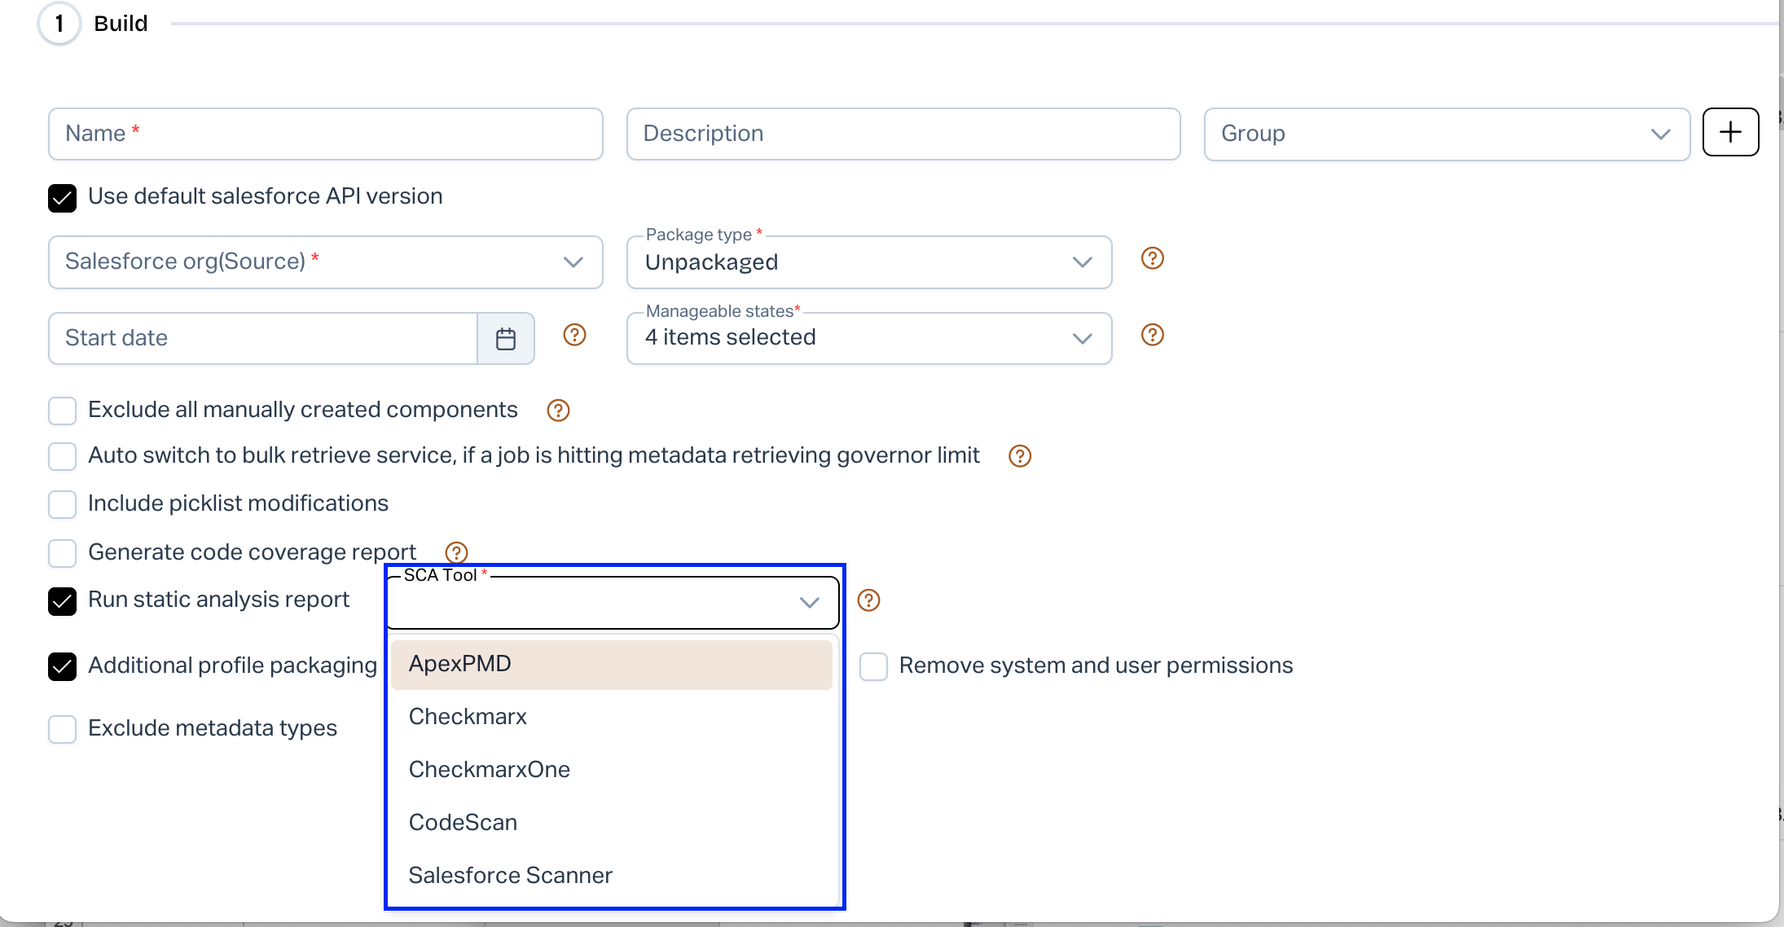Expand the Manageable states dropdown
The height and width of the screenshot is (927, 1784).
[868, 338]
